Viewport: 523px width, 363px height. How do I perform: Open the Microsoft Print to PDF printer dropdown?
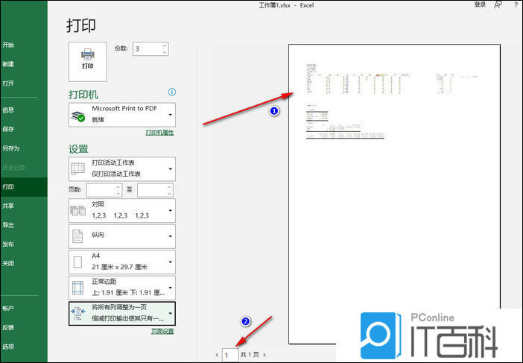[x=122, y=115]
